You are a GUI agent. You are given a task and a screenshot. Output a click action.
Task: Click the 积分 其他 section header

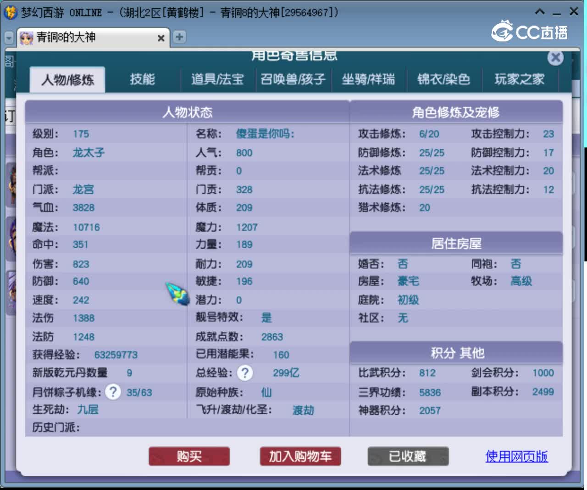456,353
